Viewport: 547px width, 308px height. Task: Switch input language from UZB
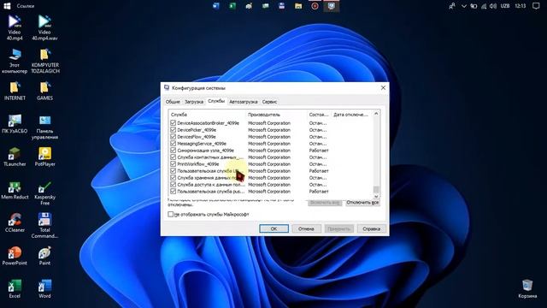(x=505, y=6)
